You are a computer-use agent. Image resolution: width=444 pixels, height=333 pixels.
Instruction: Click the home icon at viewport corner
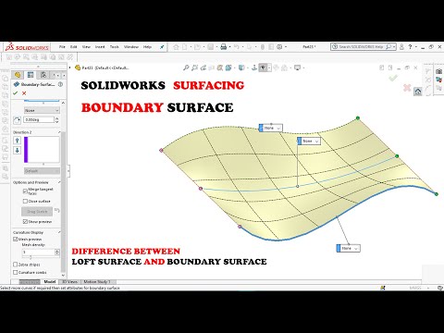click(x=418, y=92)
